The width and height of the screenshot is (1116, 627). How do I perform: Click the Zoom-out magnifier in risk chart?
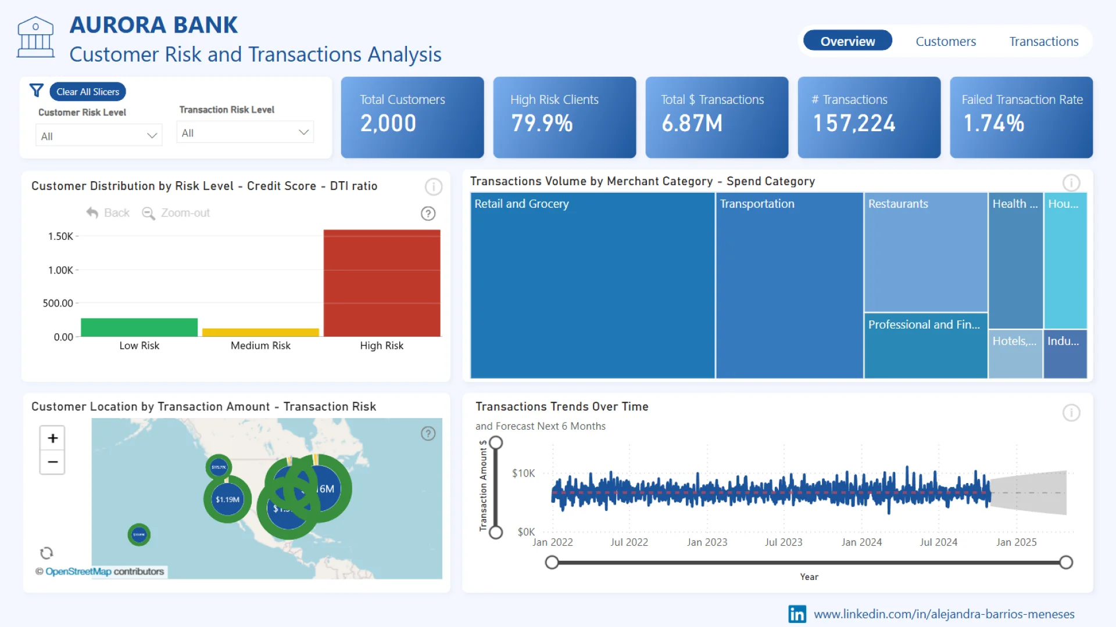(148, 213)
